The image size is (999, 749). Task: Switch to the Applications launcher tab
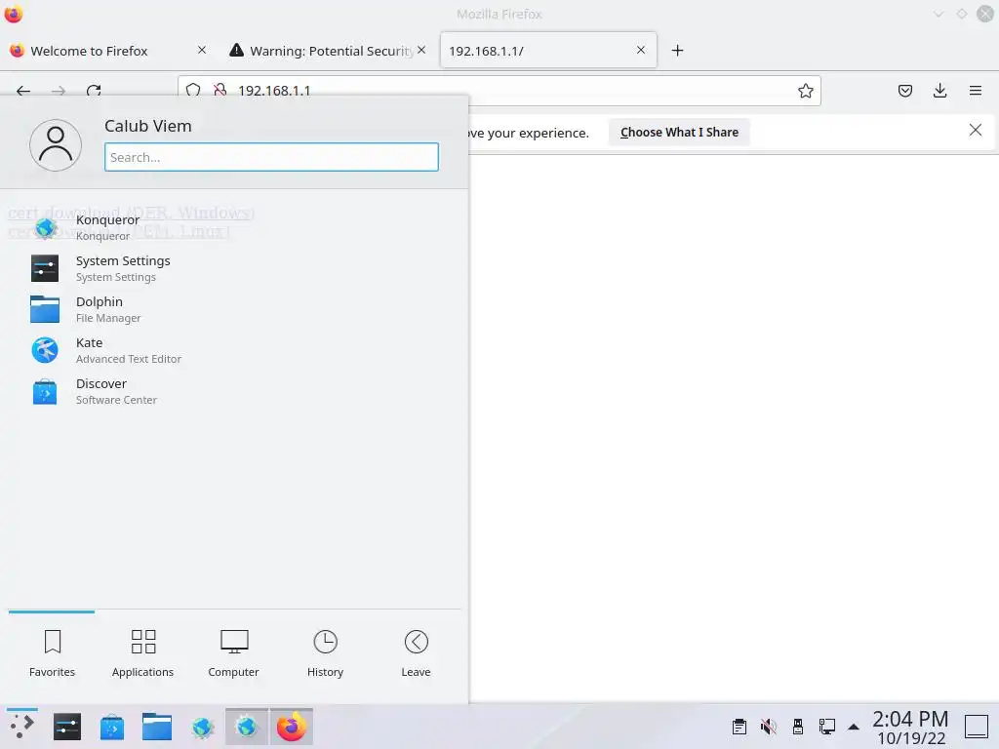(x=142, y=654)
